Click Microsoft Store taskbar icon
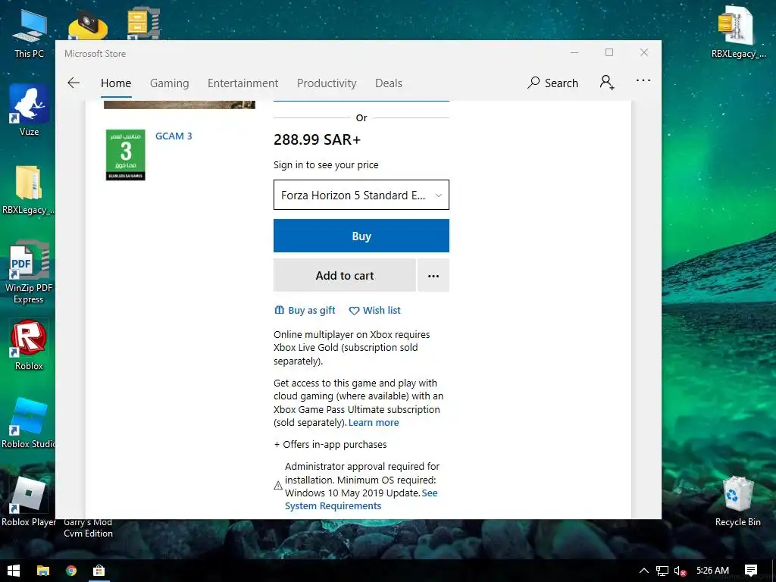The image size is (776, 582). (99, 571)
